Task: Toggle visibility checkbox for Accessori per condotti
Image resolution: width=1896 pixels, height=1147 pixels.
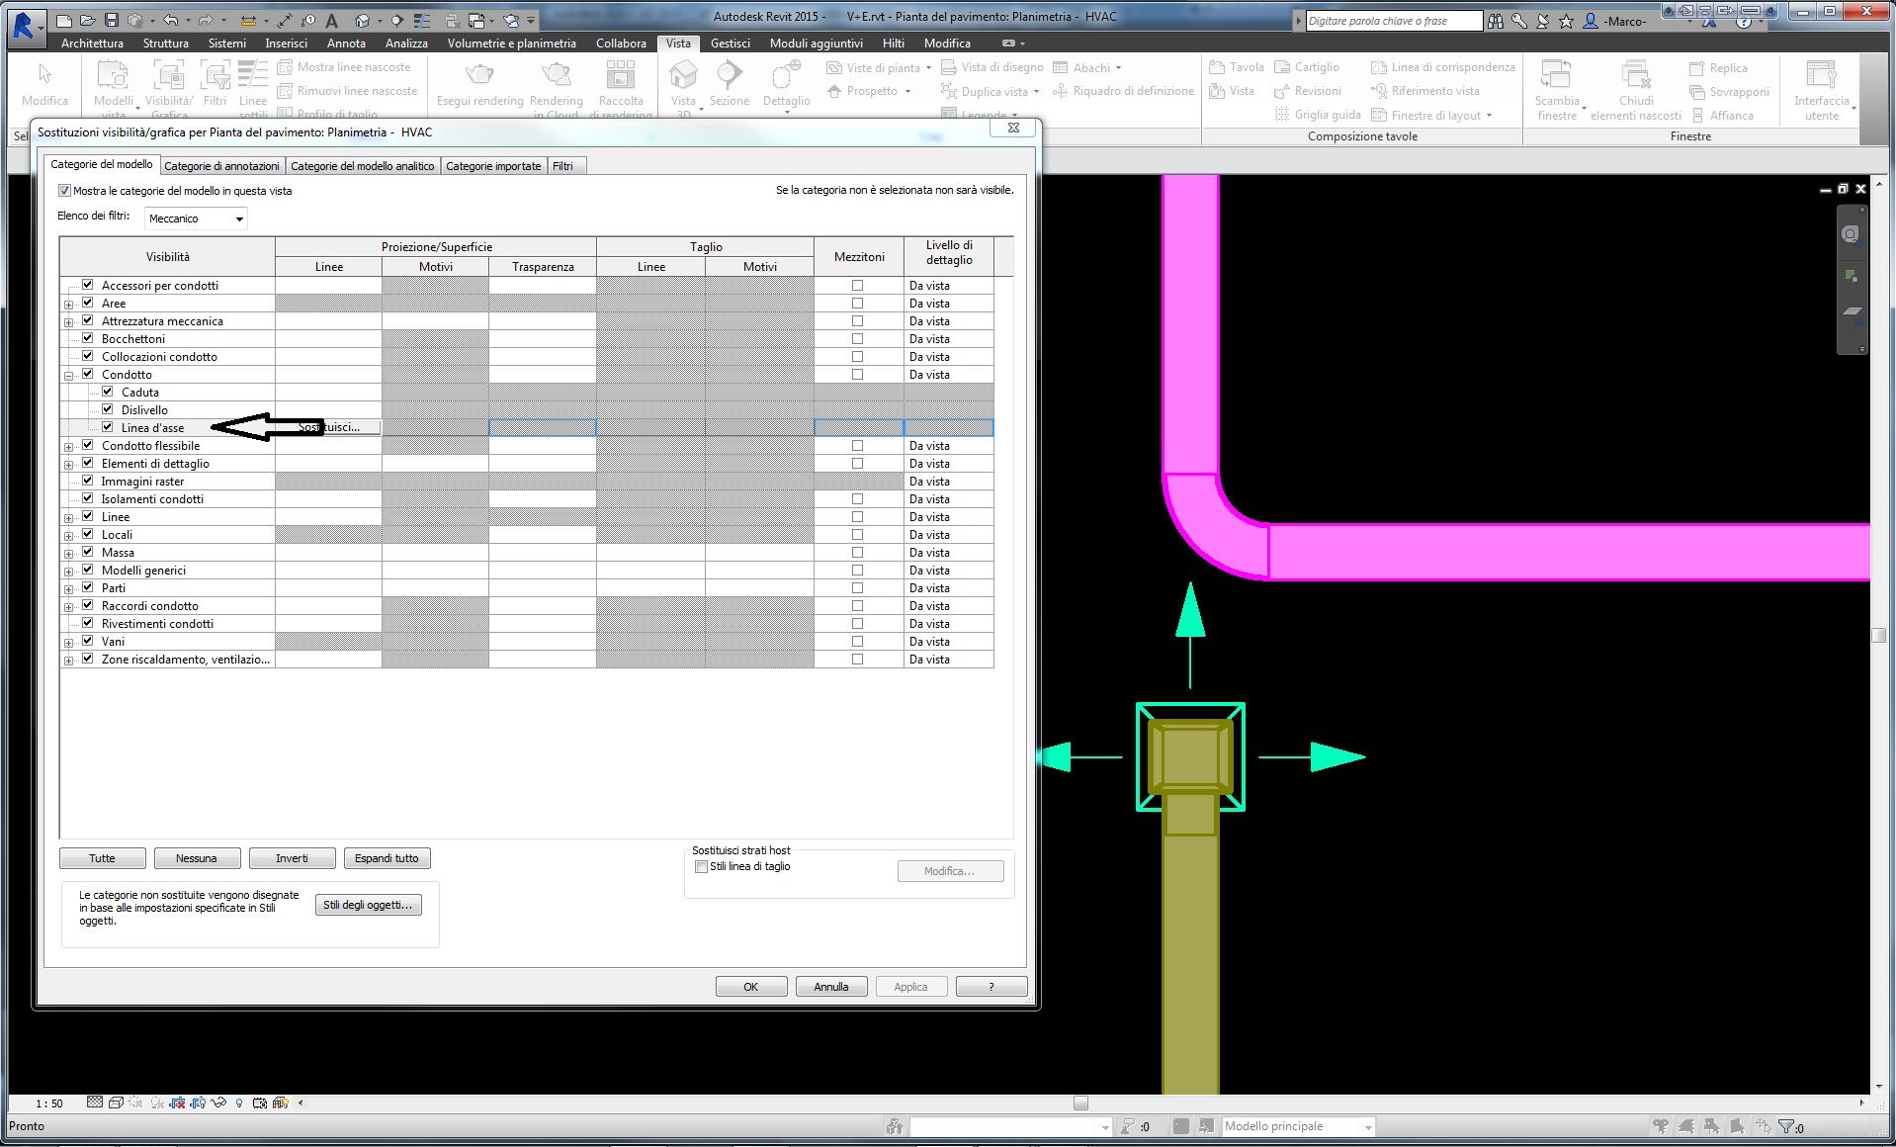Action: [x=87, y=285]
